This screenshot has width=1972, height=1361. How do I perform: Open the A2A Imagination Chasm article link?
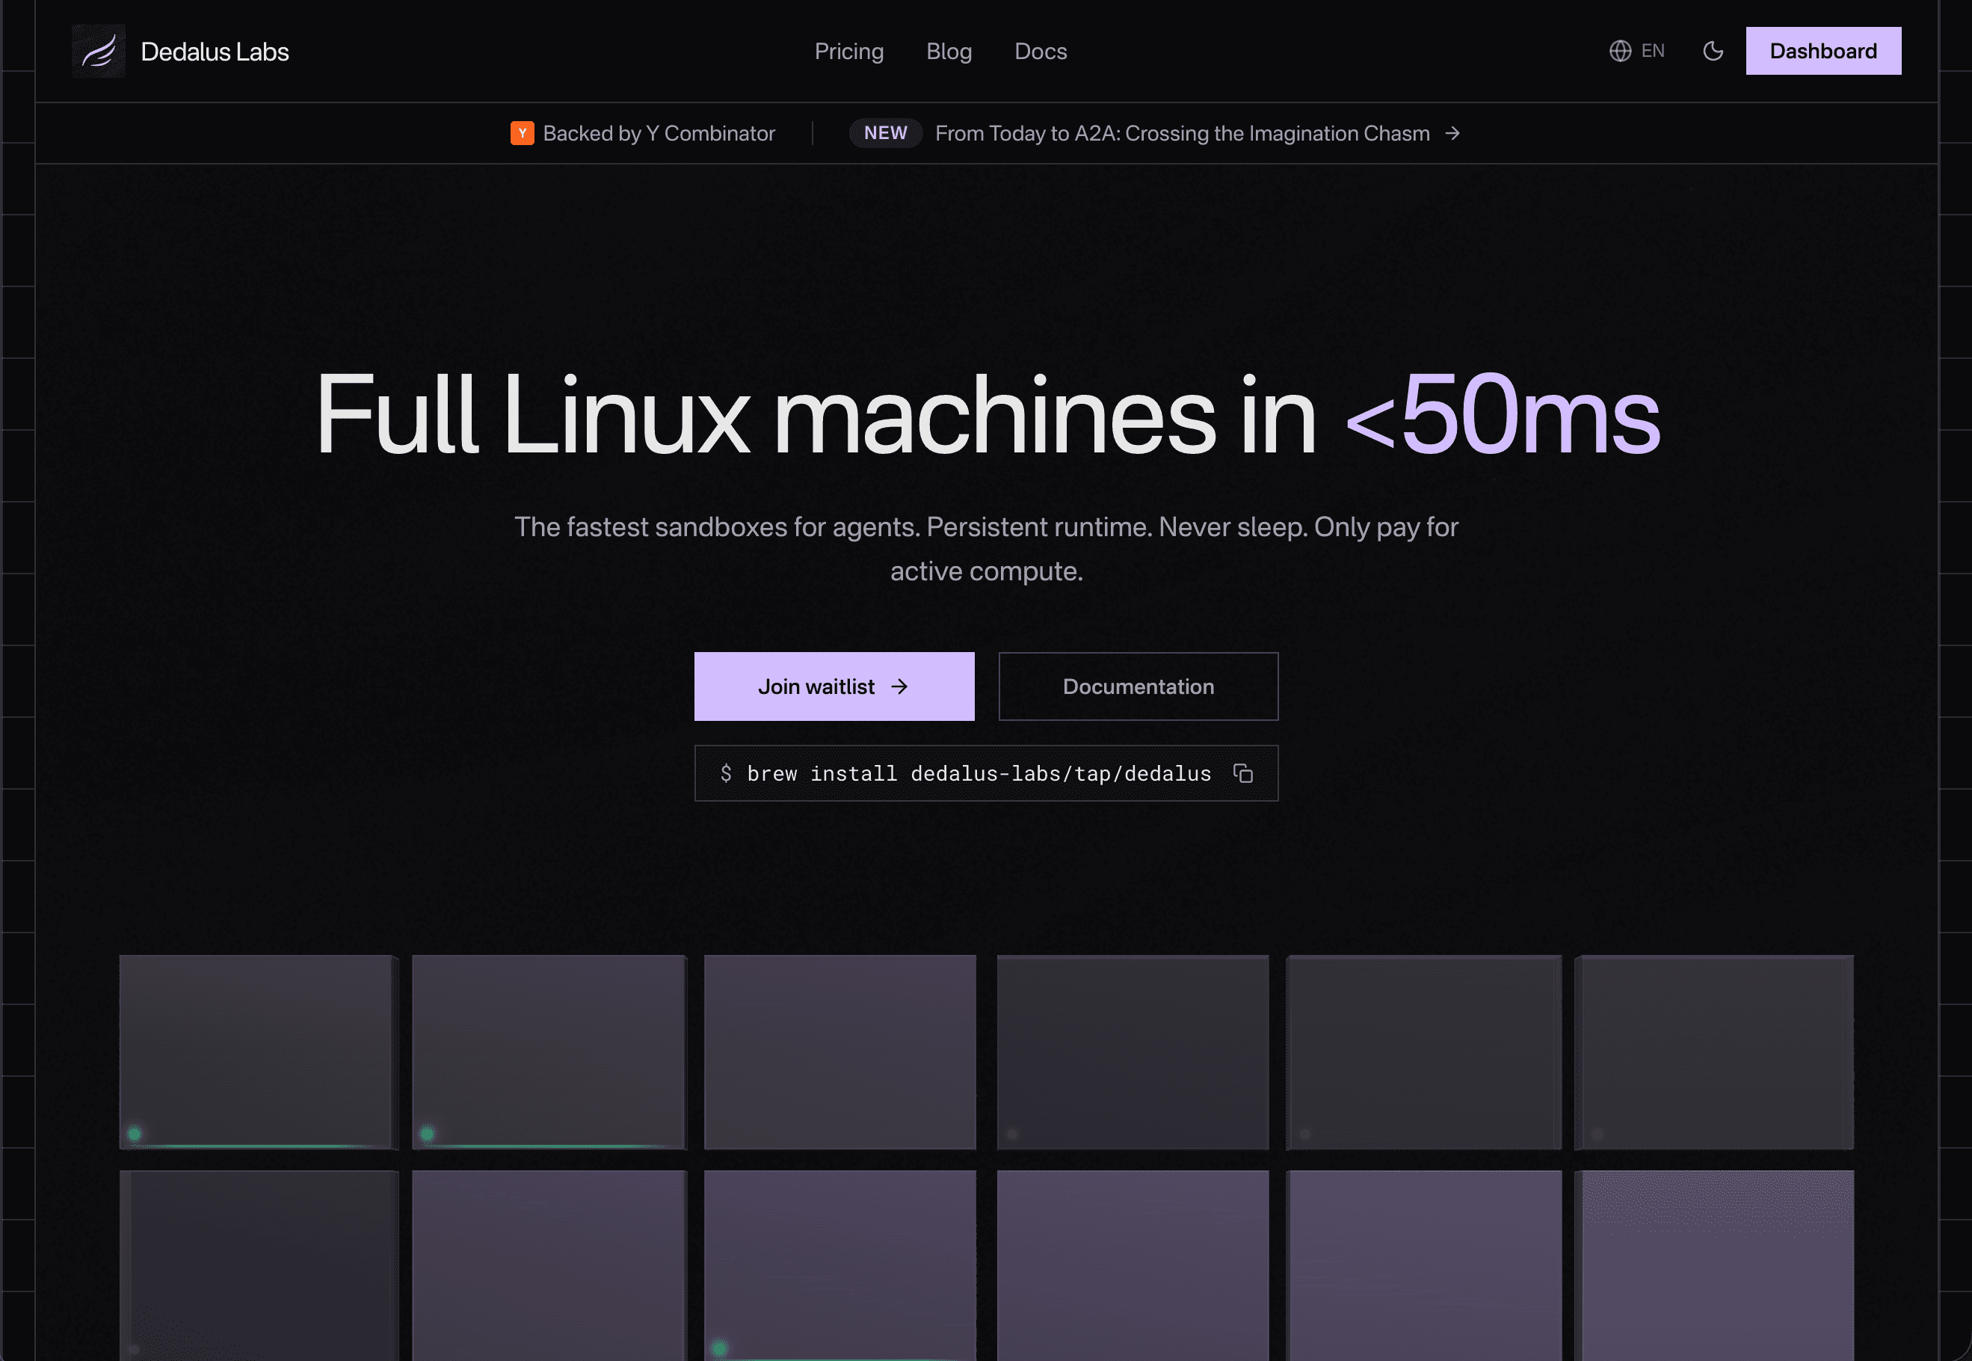pos(1181,133)
